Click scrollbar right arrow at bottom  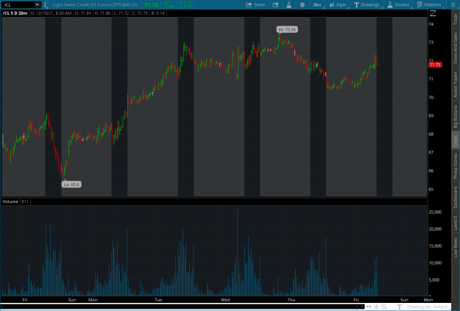[362, 307]
